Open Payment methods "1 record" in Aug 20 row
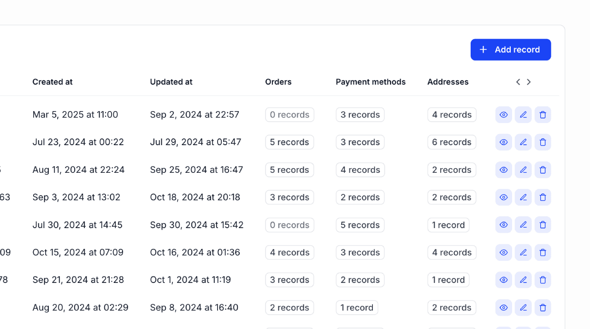 357,307
